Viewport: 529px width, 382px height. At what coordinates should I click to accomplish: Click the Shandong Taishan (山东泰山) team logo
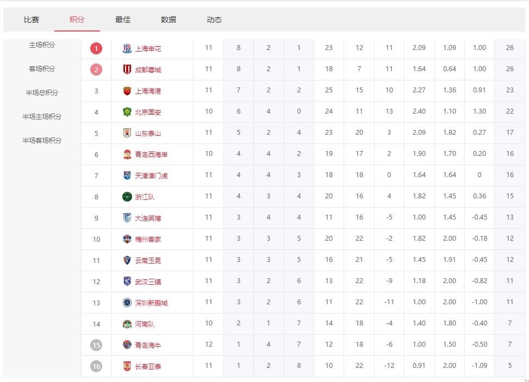tap(127, 133)
